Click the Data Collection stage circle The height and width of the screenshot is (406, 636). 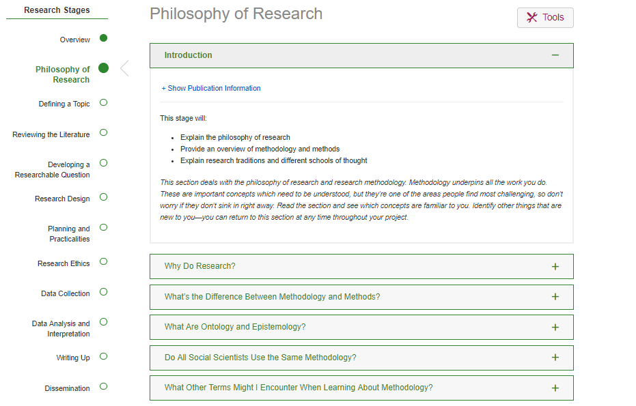pos(104,292)
